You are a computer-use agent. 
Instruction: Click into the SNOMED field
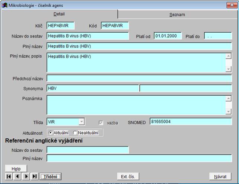click(x=190, y=122)
